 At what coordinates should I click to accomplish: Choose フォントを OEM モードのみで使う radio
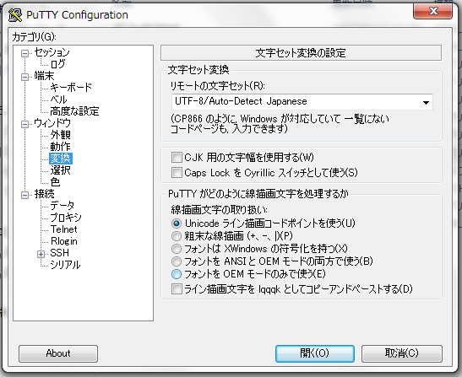tap(177, 274)
